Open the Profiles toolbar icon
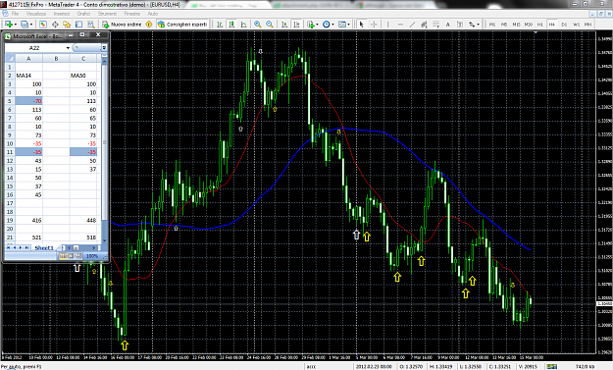This screenshot has height=370, width=613. click(25, 25)
